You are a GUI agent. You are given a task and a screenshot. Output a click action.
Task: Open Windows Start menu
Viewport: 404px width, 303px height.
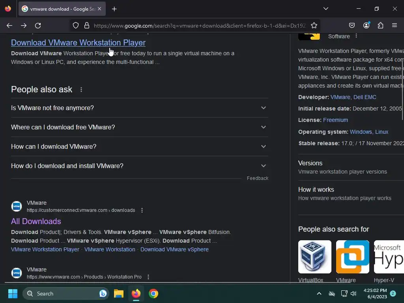point(13,294)
